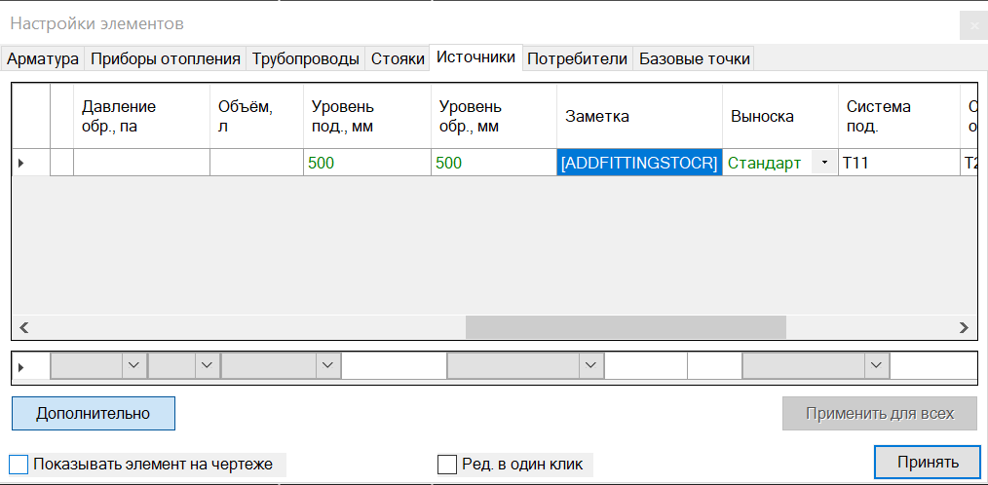988x485 pixels.
Task: Click the Уровень под. cell with value 500
Action: 366,163
